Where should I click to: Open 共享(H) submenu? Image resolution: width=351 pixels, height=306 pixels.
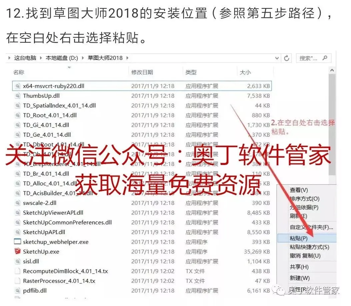click(299, 267)
